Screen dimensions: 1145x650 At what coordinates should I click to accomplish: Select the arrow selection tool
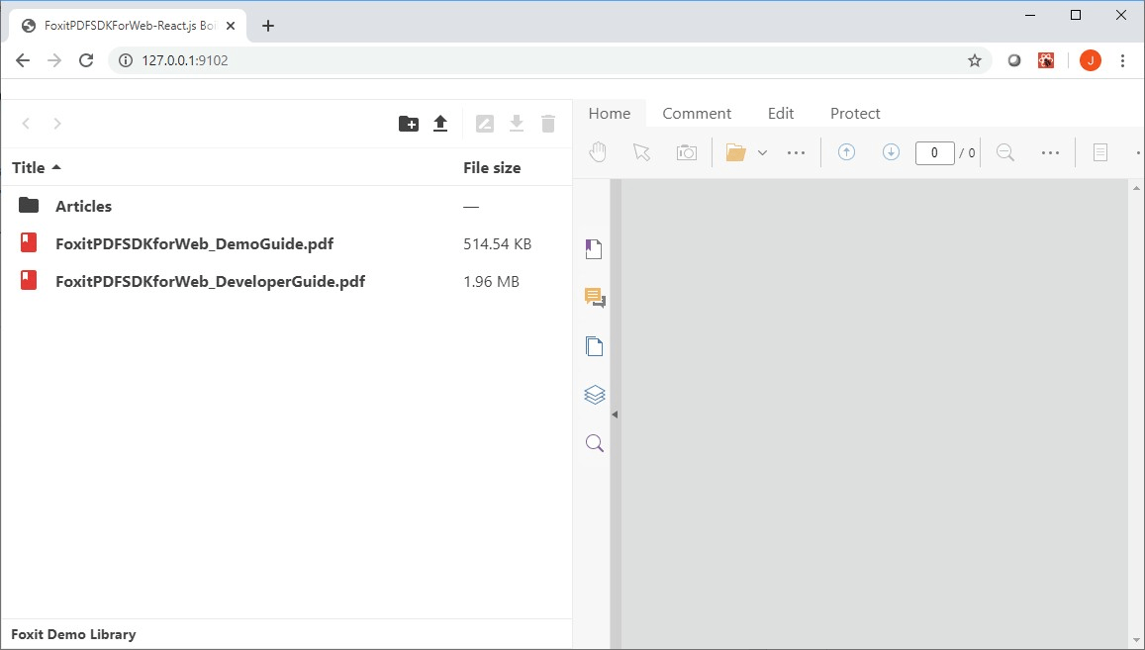tap(641, 152)
